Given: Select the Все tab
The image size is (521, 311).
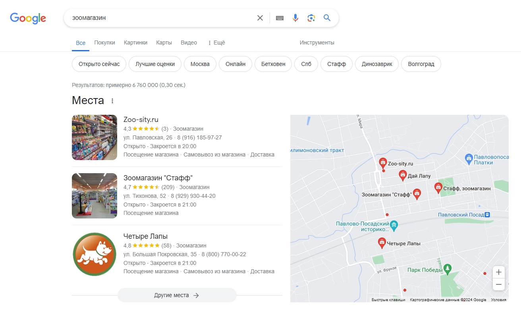Looking at the screenshot, I should [81, 42].
